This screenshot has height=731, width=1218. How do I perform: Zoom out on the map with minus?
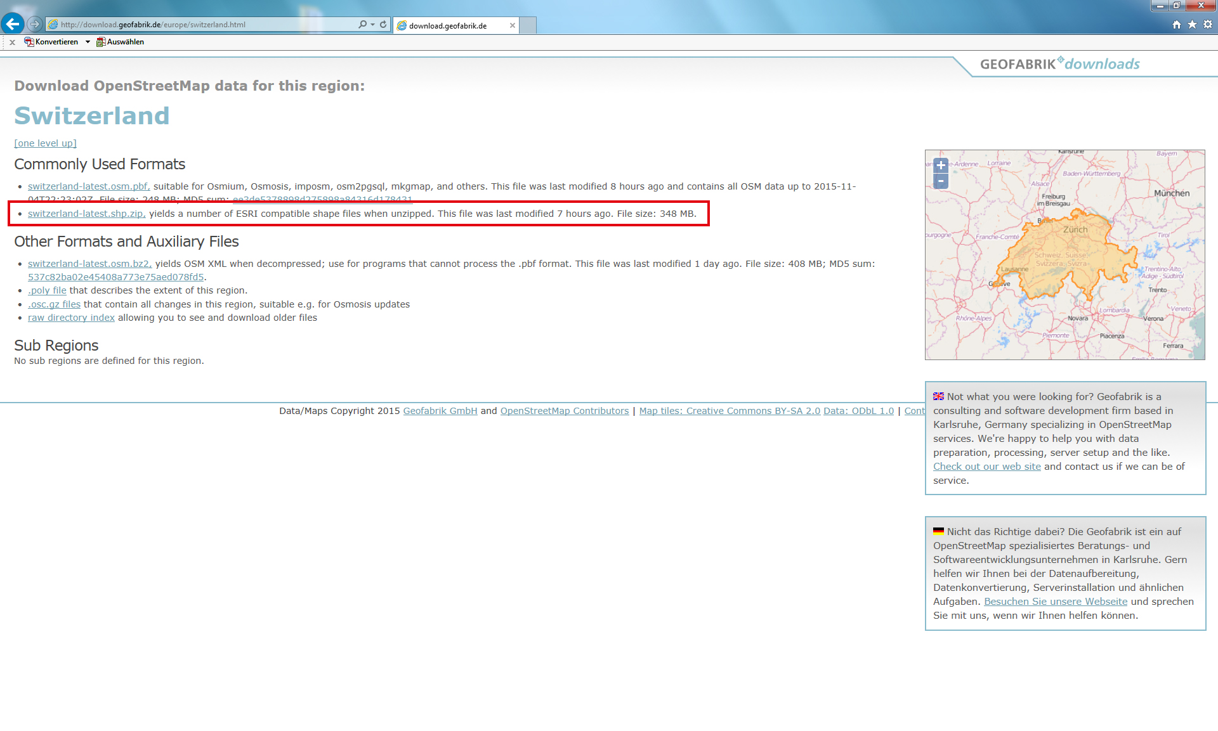click(941, 181)
